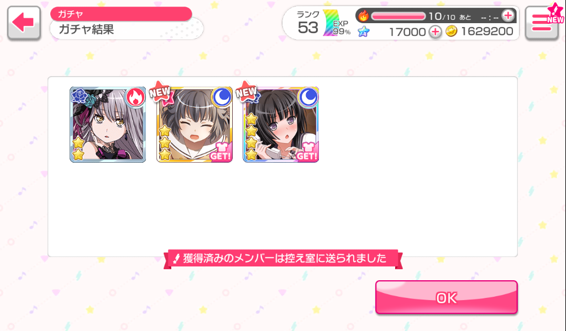Click the blue moon icon on second card
Screen dimensions: 566x331
222,97
